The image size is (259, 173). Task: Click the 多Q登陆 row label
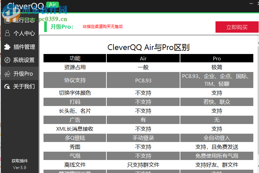click(x=75, y=138)
